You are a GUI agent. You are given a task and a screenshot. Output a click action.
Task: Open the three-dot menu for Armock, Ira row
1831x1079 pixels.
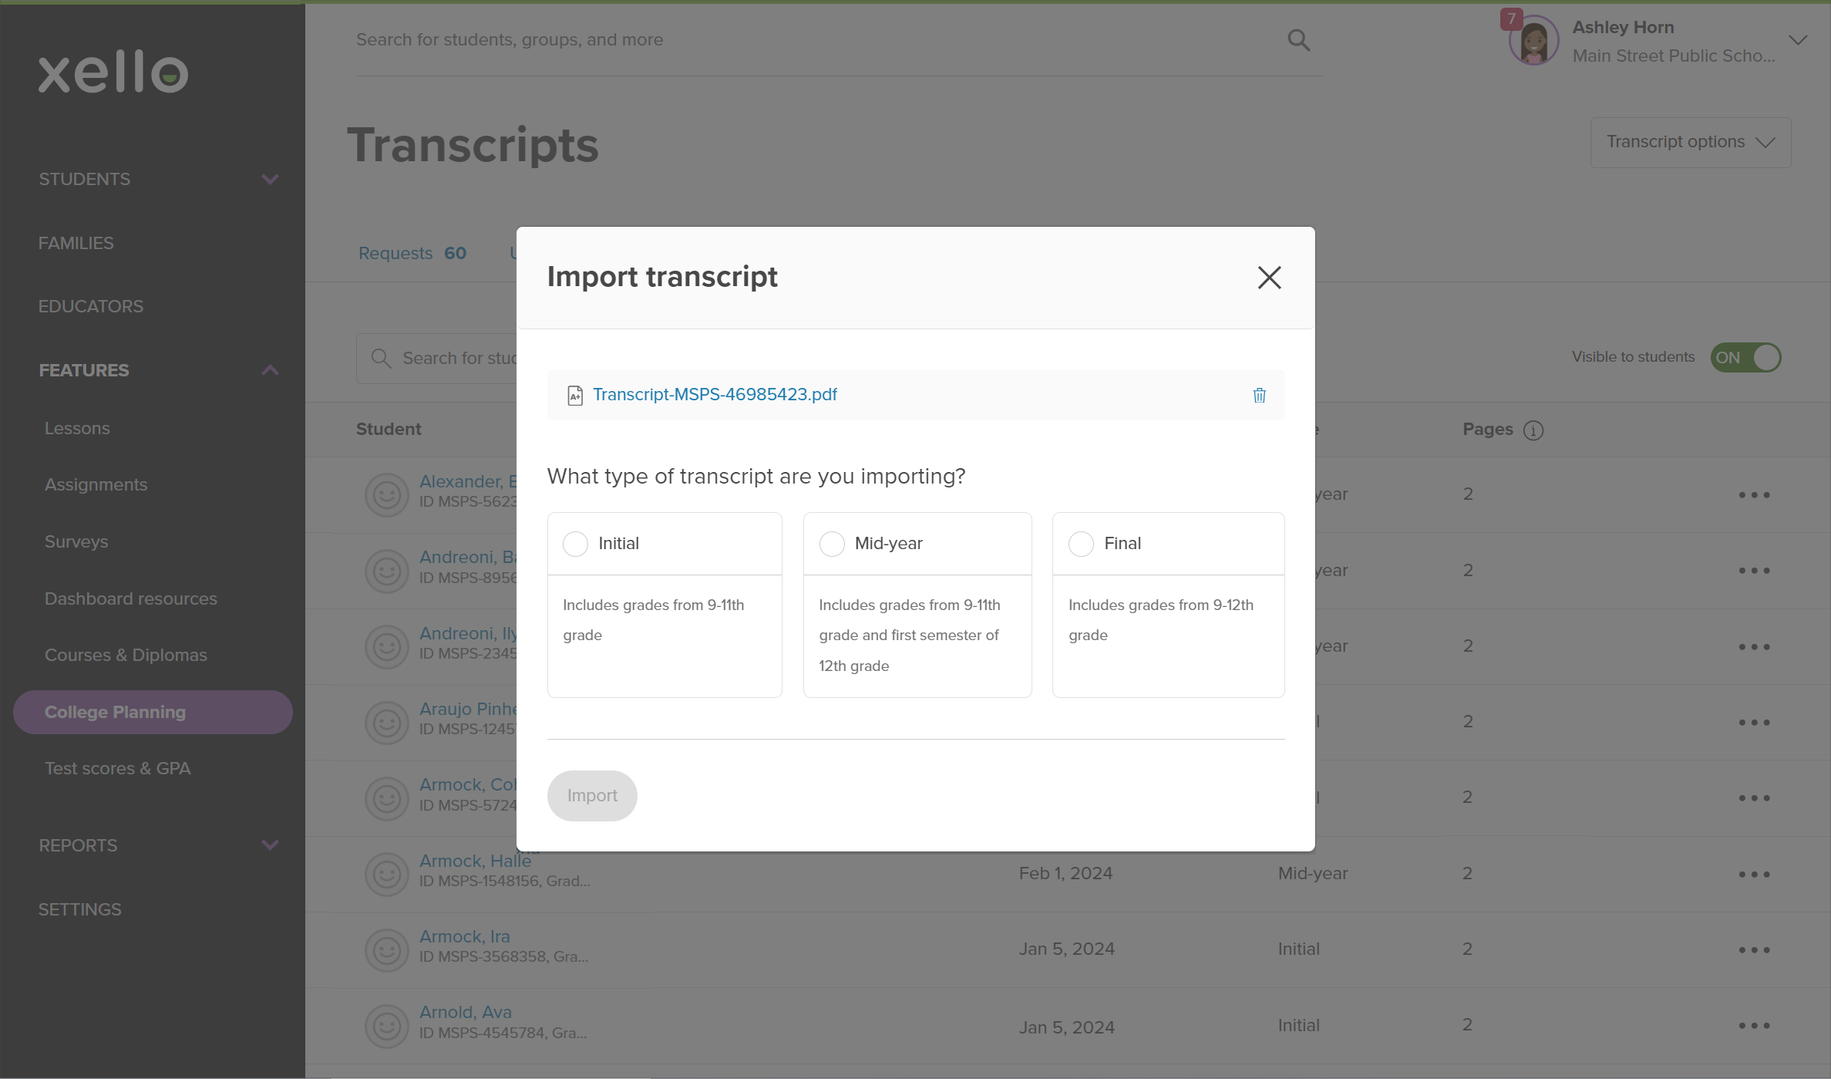pos(1754,949)
